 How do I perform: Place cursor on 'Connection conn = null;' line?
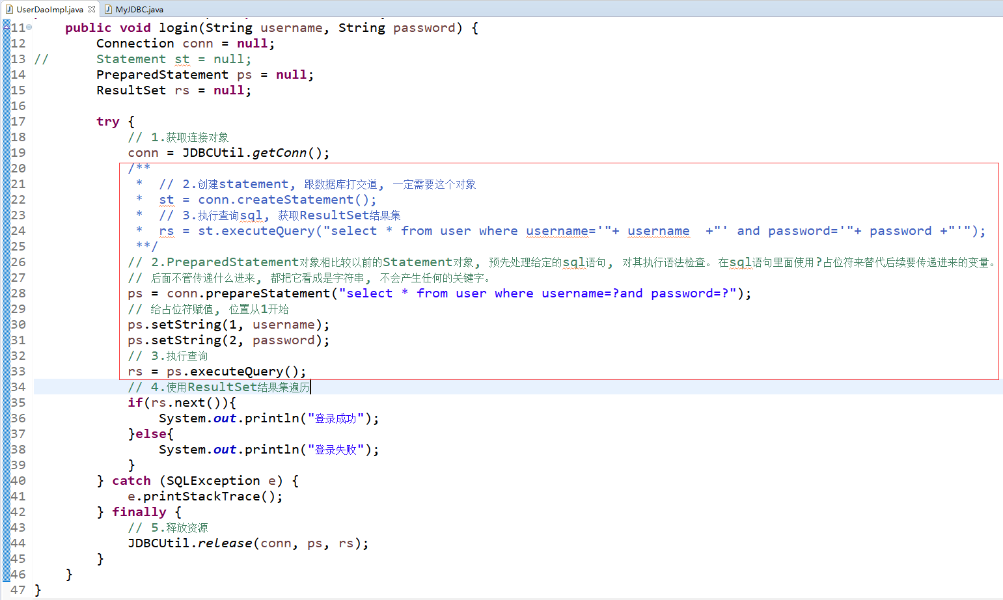coord(185,44)
